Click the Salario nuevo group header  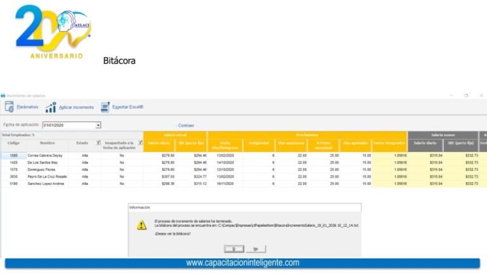coord(443,135)
